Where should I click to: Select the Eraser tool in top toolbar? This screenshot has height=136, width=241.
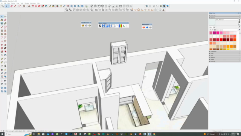pos(12,6)
